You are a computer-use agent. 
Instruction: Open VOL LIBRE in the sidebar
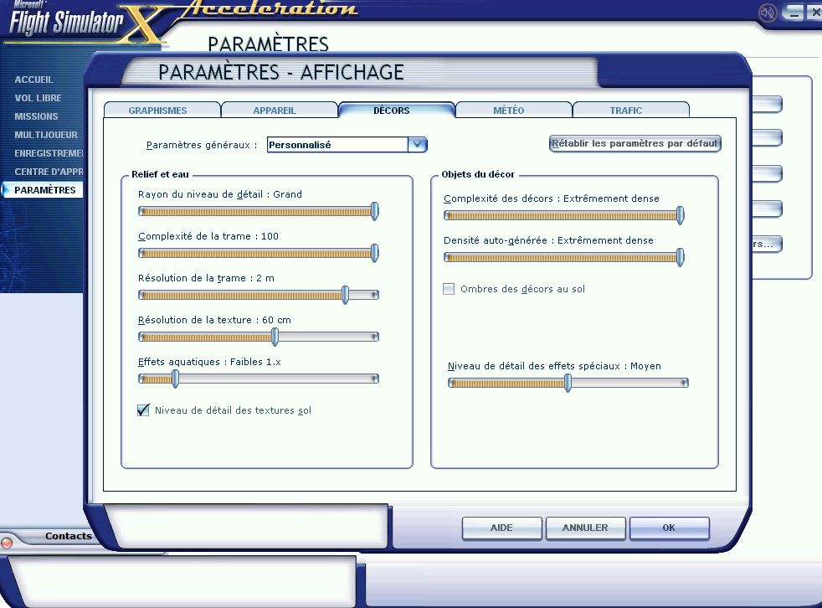pyautogui.click(x=38, y=98)
